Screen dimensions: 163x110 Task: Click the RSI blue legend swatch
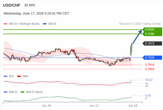click(x=6, y=76)
